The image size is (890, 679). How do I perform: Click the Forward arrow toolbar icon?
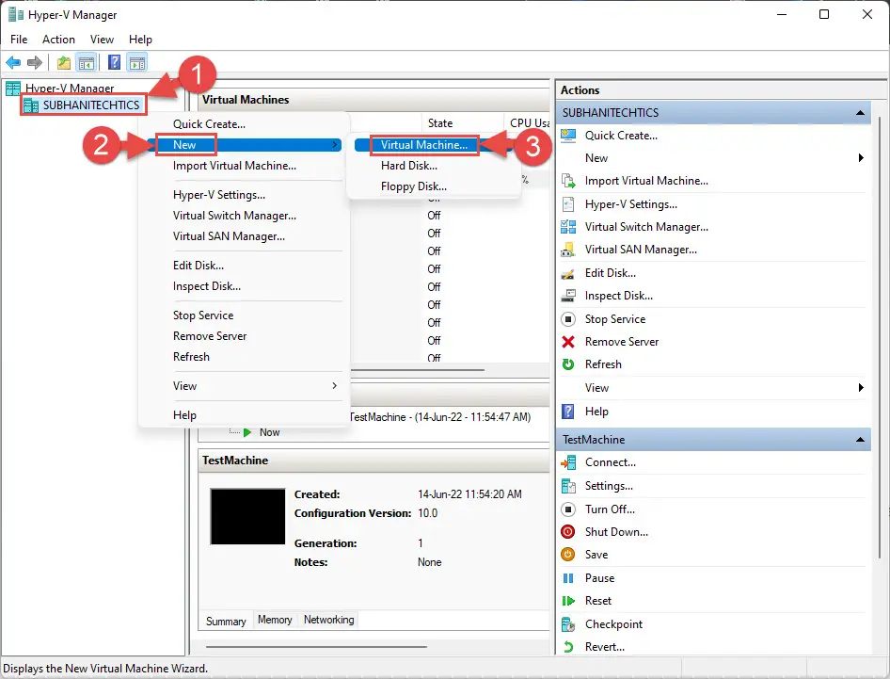point(35,62)
